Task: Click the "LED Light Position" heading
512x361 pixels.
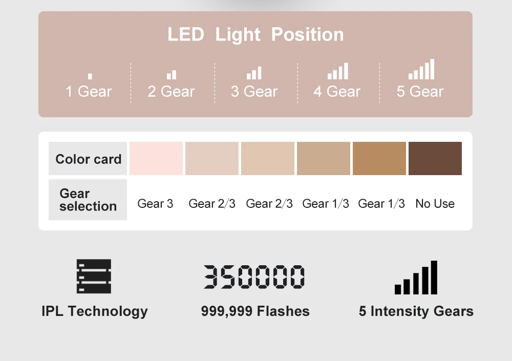Action: [x=255, y=35]
